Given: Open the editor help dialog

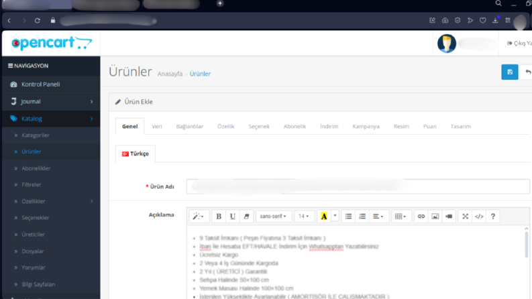Looking at the screenshot, I should [493, 217].
